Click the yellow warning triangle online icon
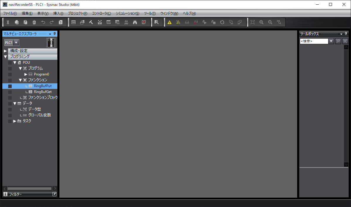351x207 pixels. pyautogui.click(x=169, y=22)
